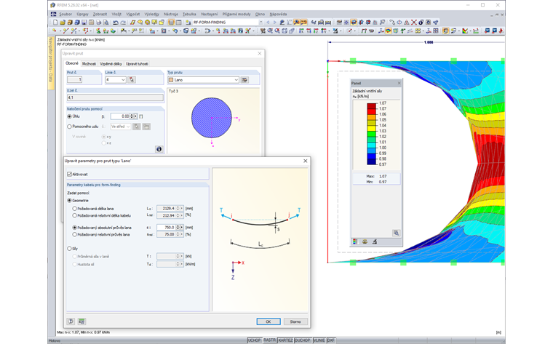Open the Typ prutu Lano dropdown

pos(236,80)
